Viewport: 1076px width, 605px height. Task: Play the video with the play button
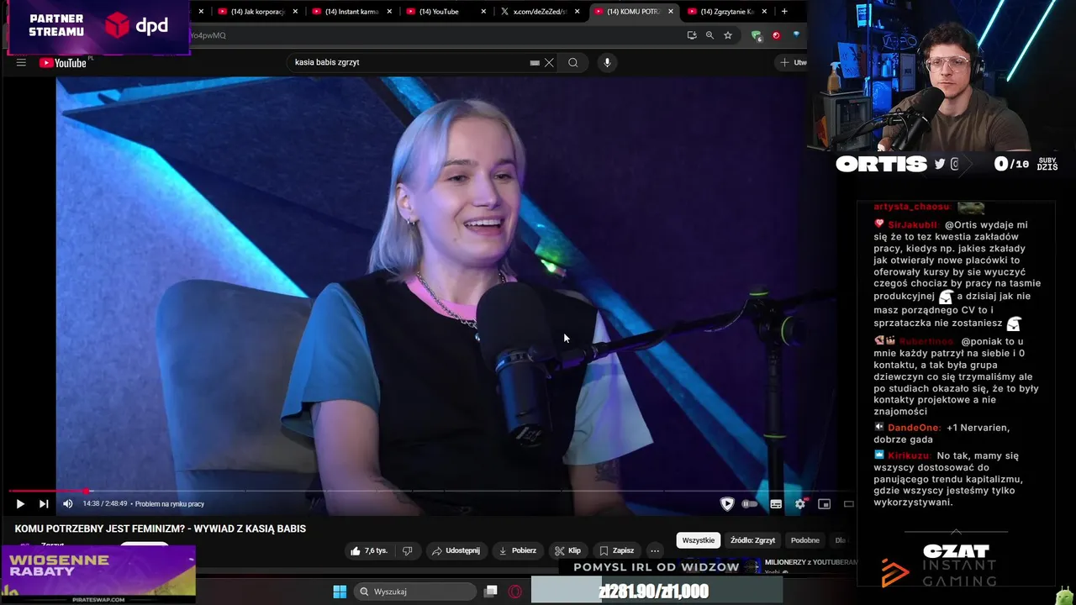(x=20, y=504)
